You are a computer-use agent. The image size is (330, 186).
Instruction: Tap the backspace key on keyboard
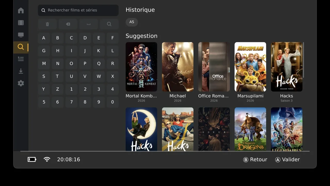(68, 24)
